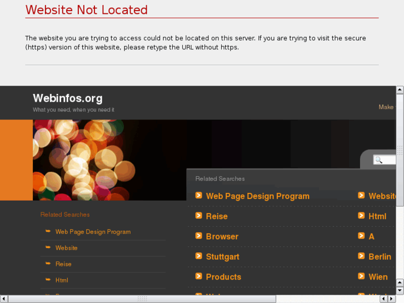
Task: Click the Website Not Located heading
Action: click(x=87, y=10)
